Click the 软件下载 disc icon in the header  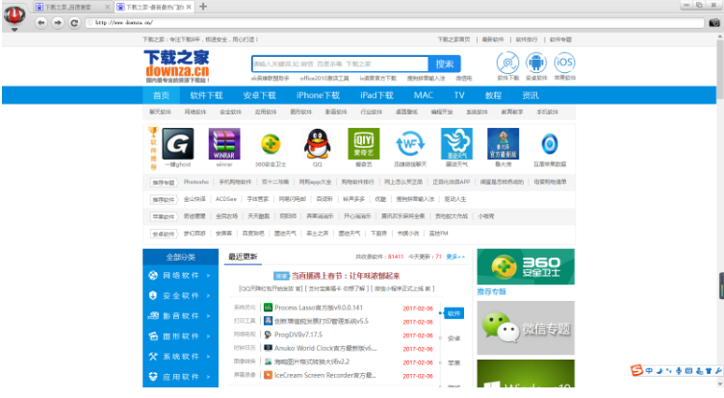tap(508, 62)
